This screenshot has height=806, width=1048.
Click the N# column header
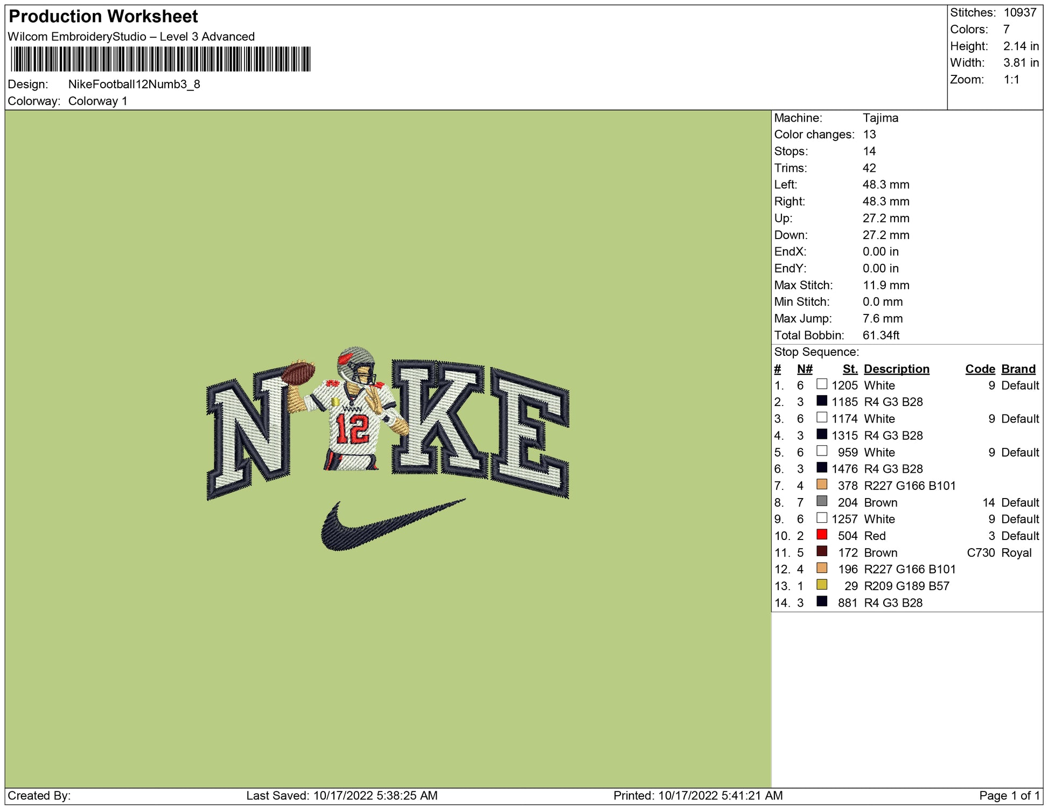click(x=805, y=369)
